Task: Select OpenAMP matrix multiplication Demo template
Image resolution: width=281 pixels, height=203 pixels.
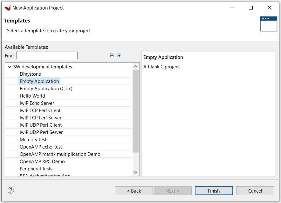Action: coord(60,154)
